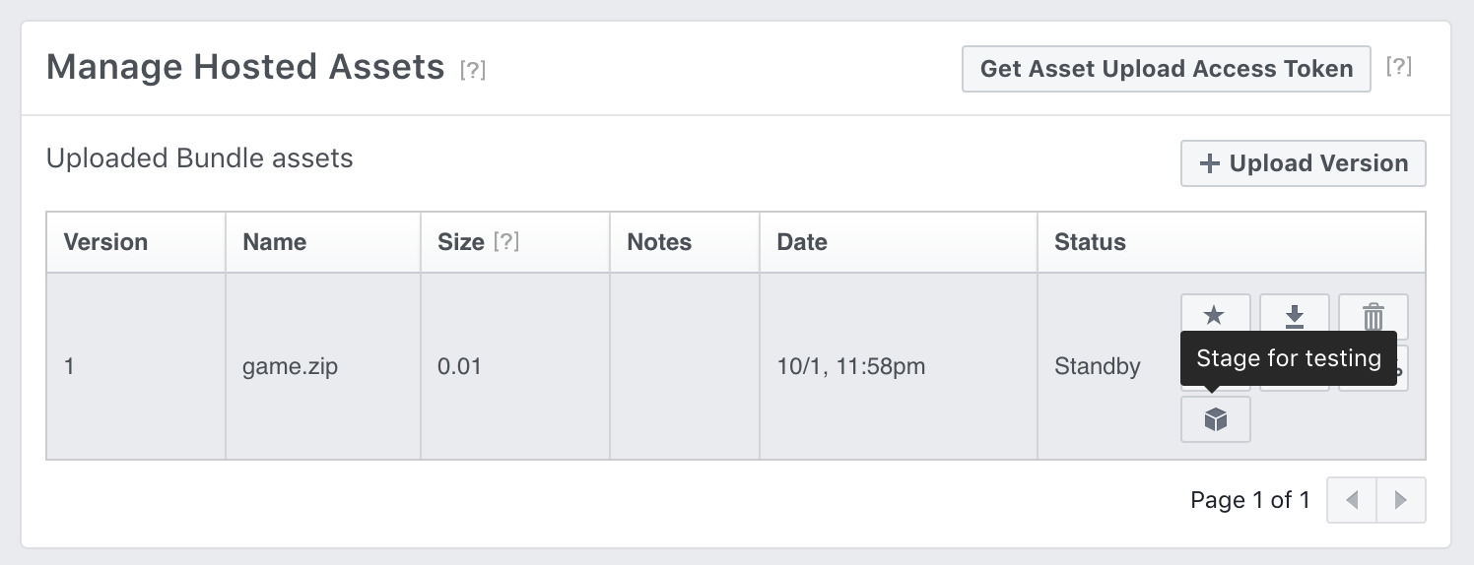The image size is (1474, 565).
Task: Click the partly hidden icon button below the trash
Action: pos(1403,368)
